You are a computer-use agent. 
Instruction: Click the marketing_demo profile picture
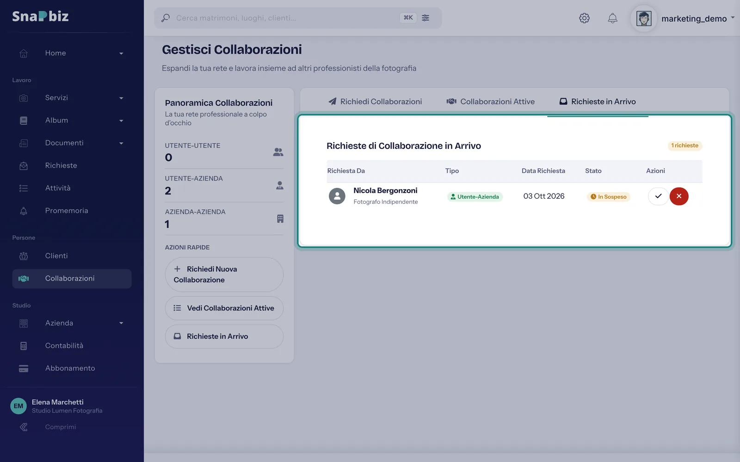click(x=644, y=18)
